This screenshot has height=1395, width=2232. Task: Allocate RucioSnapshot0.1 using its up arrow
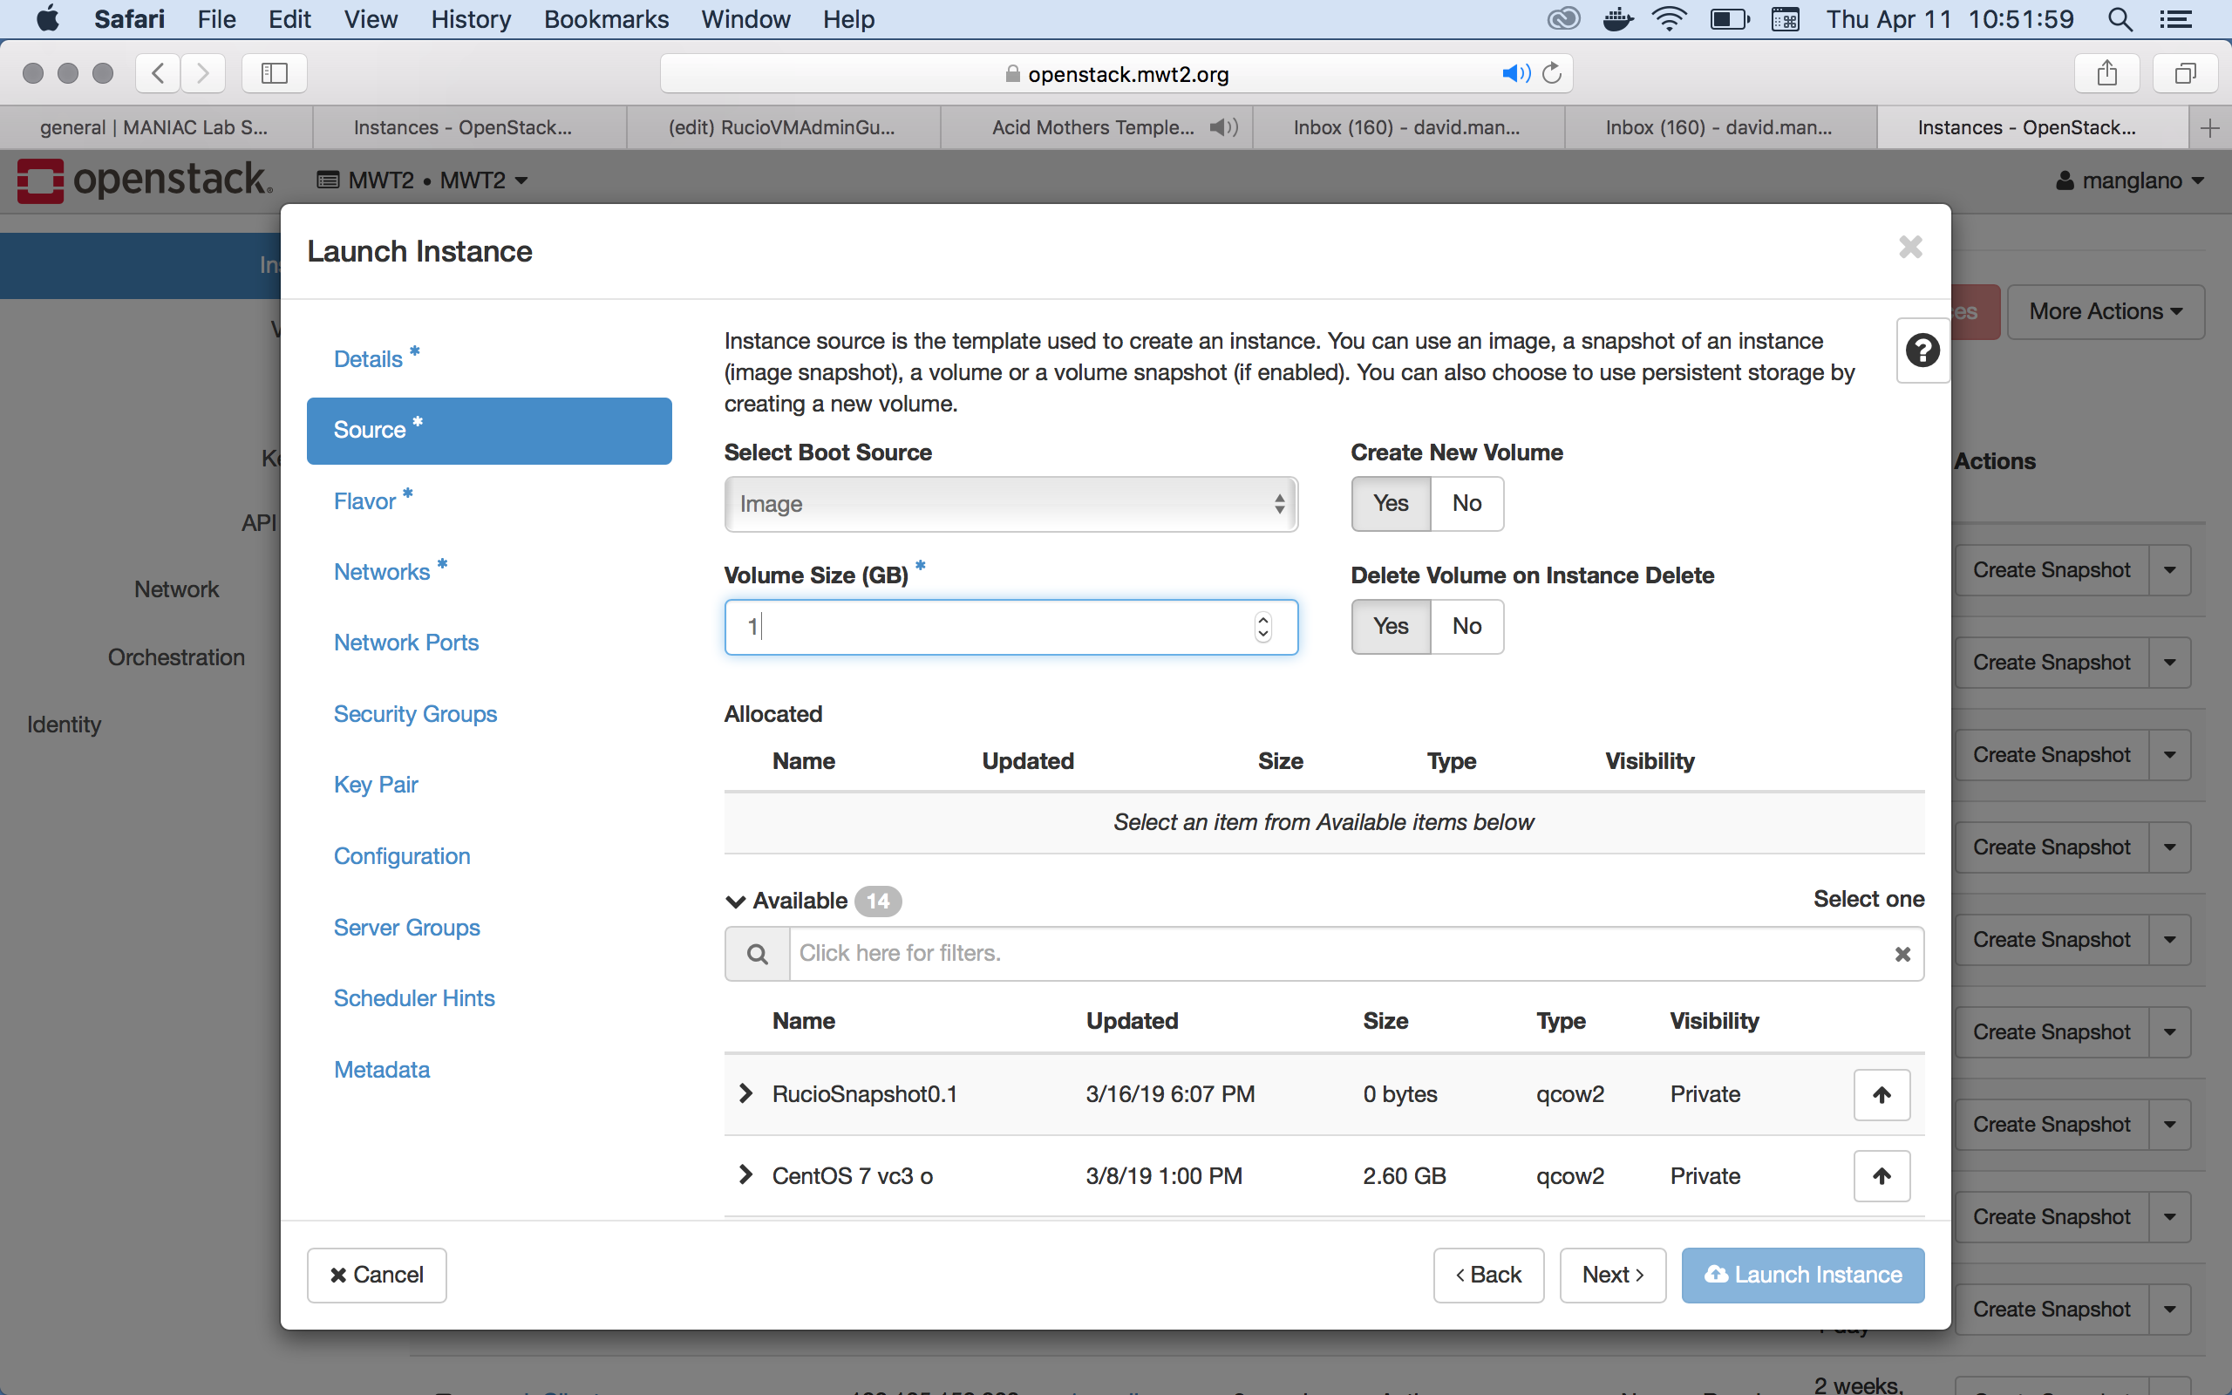coord(1882,1094)
